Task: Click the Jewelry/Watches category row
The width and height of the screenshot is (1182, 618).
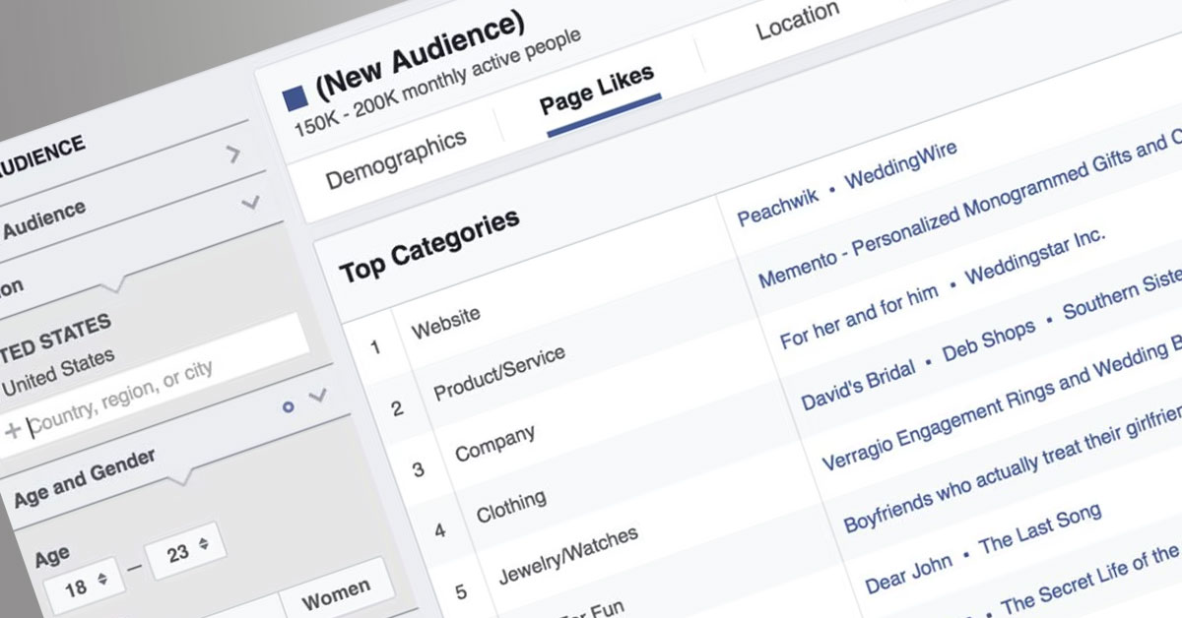Action: click(x=568, y=556)
